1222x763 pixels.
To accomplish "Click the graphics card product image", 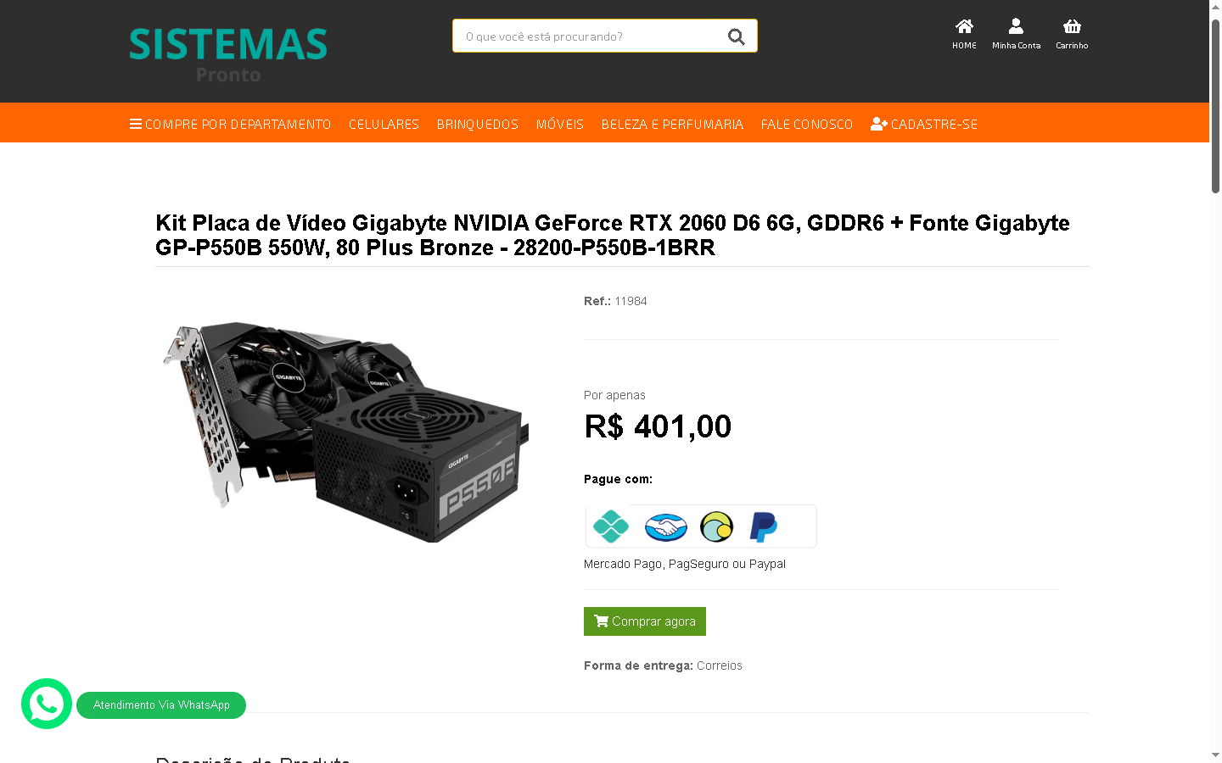I will click(x=345, y=432).
